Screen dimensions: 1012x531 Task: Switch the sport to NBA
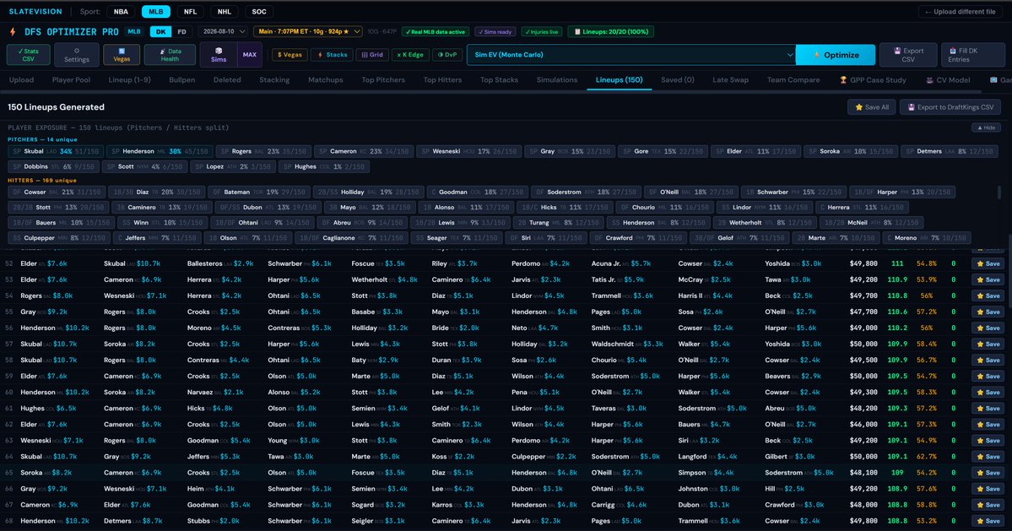point(121,12)
